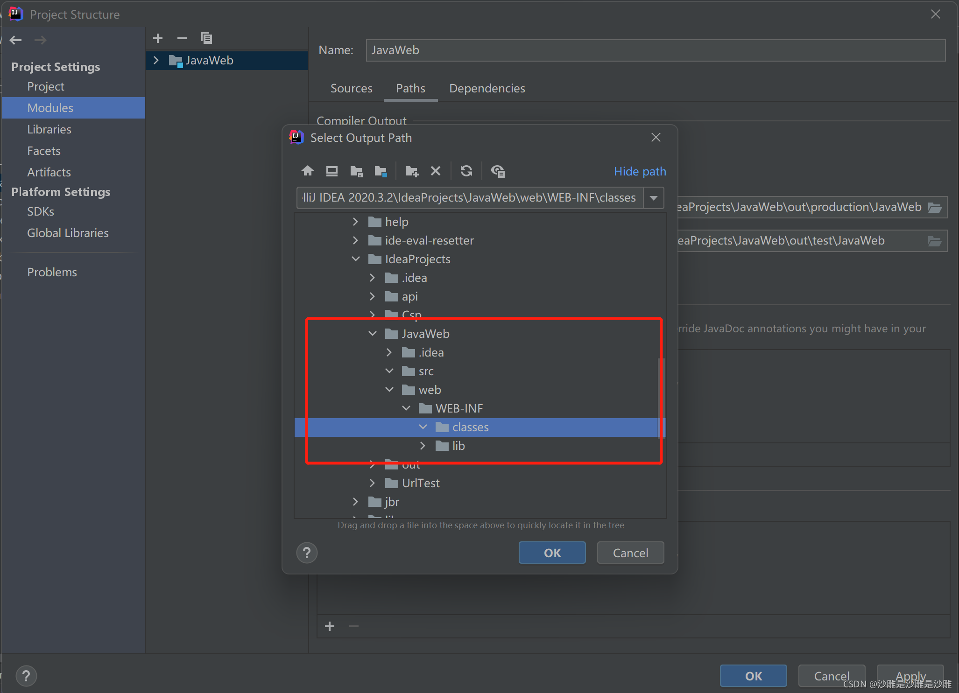The height and width of the screenshot is (693, 959).
Task: Click the Desktop directory icon
Action: pyautogui.click(x=331, y=171)
